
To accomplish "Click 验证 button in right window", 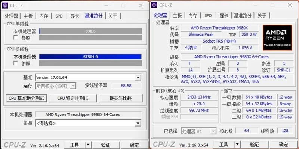I will [255, 144].
